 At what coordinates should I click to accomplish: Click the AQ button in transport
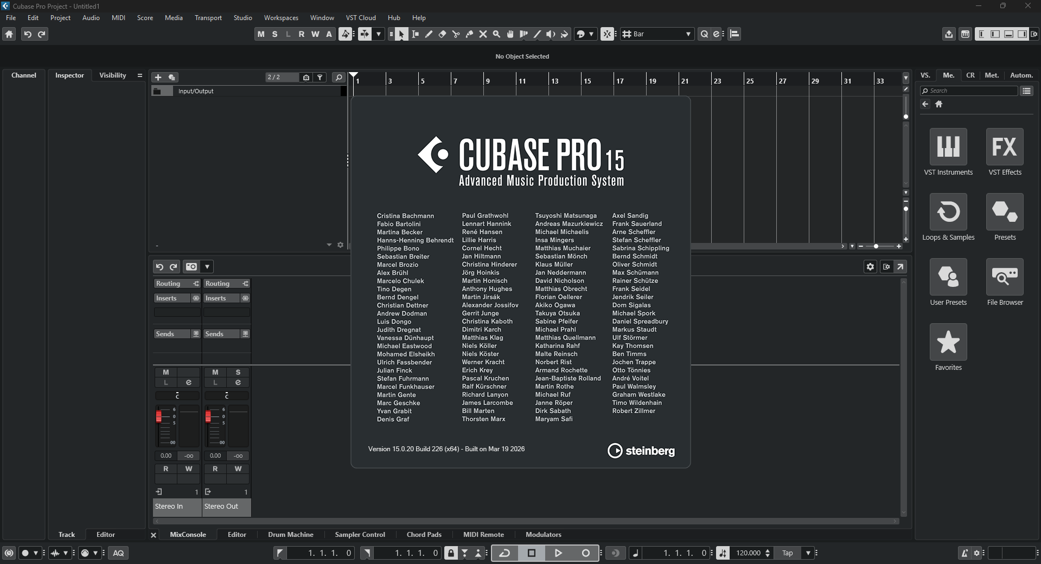point(118,553)
